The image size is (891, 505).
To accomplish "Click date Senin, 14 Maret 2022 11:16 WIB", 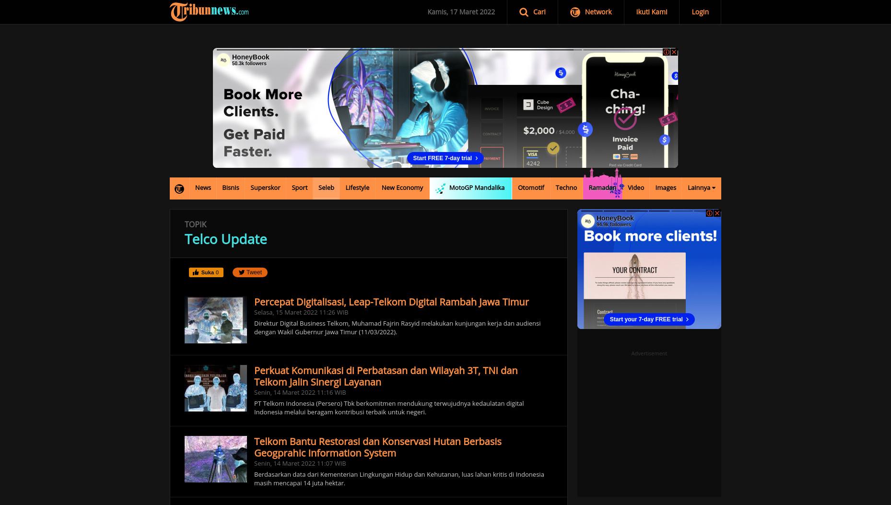I will click(300, 392).
